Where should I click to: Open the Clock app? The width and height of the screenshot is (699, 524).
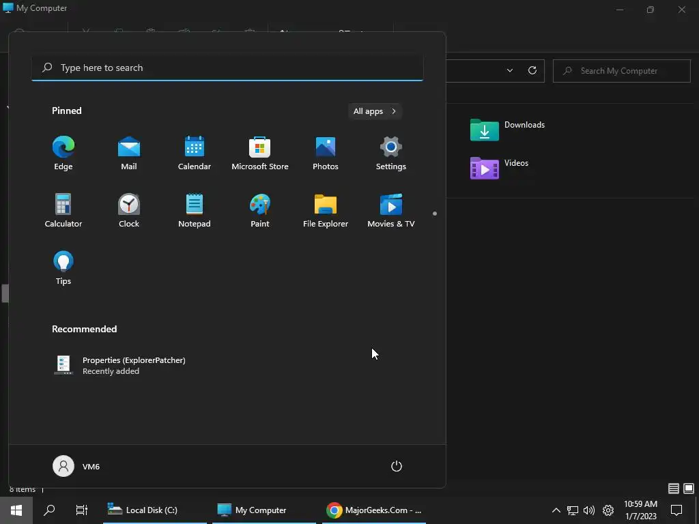coord(129,211)
